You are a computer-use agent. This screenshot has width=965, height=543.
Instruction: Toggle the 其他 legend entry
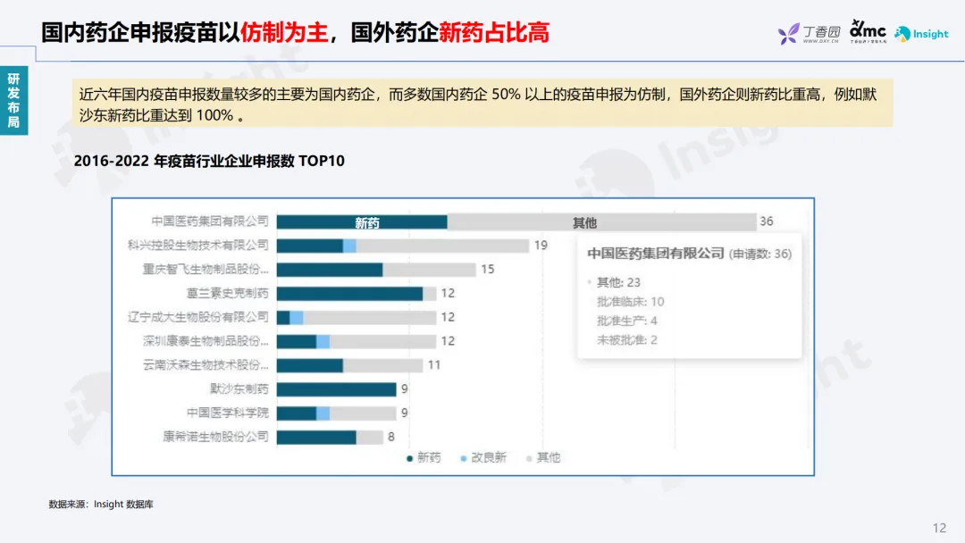tap(543, 457)
